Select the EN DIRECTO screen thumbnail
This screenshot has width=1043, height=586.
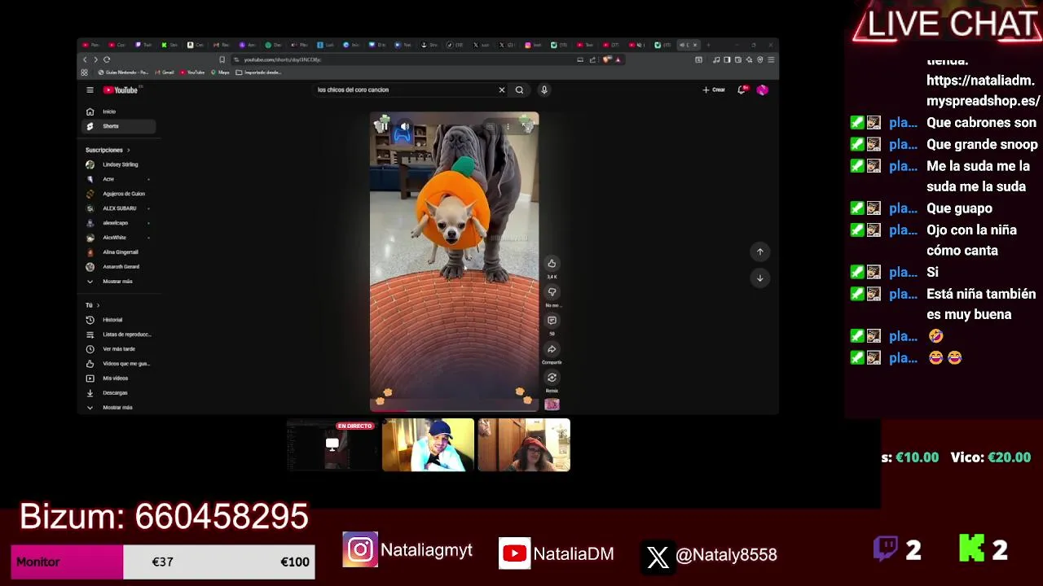click(332, 445)
